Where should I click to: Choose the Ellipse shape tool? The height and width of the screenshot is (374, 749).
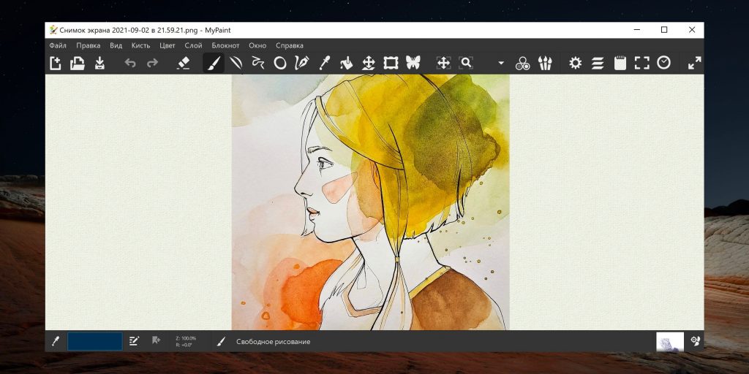click(279, 64)
